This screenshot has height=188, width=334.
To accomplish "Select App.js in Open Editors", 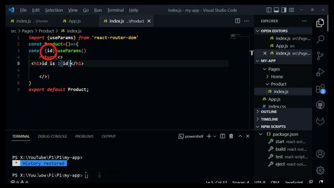I will pos(282,46).
